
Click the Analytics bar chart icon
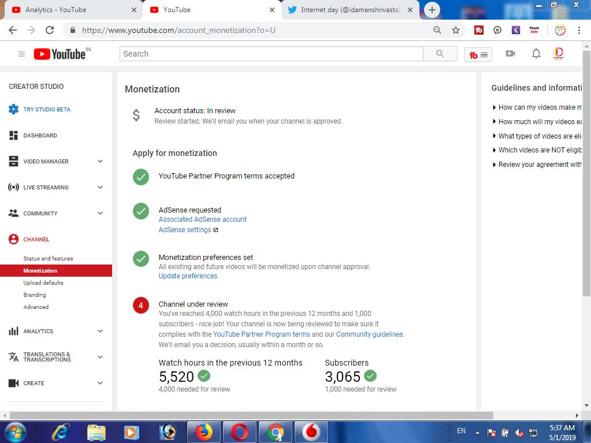tap(13, 331)
